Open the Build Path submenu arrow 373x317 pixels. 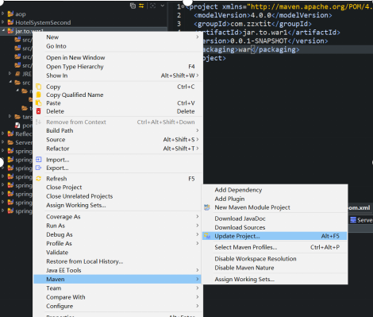pos(198,130)
